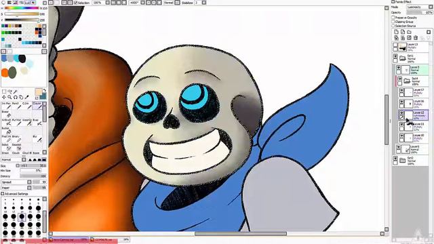
Task: Pick the orange blob in scratchpad
Action: click(x=5, y=73)
